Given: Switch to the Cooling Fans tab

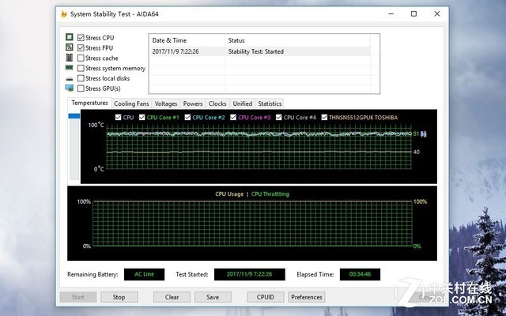Looking at the screenshot, I should tap(131, 103).
